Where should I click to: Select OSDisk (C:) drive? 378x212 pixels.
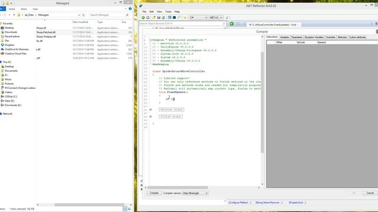pos(11,97)
